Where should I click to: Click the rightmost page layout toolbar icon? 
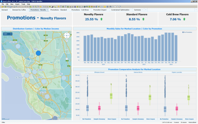120,7
